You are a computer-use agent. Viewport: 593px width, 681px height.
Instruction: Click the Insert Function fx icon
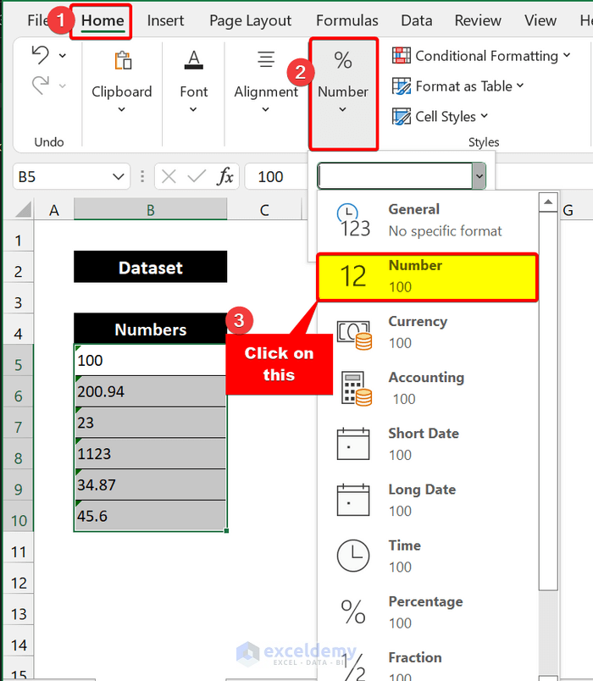click(225, 177)
